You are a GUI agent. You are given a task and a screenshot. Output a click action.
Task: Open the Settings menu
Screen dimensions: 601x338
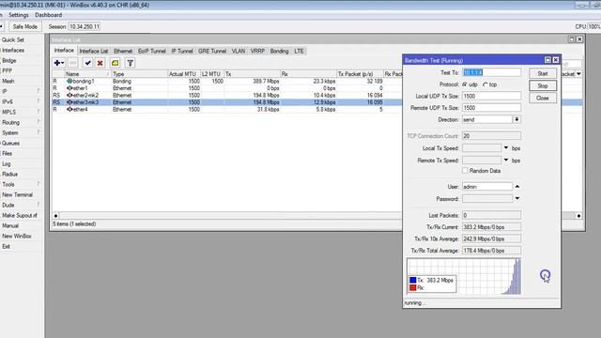coord(19,15)
